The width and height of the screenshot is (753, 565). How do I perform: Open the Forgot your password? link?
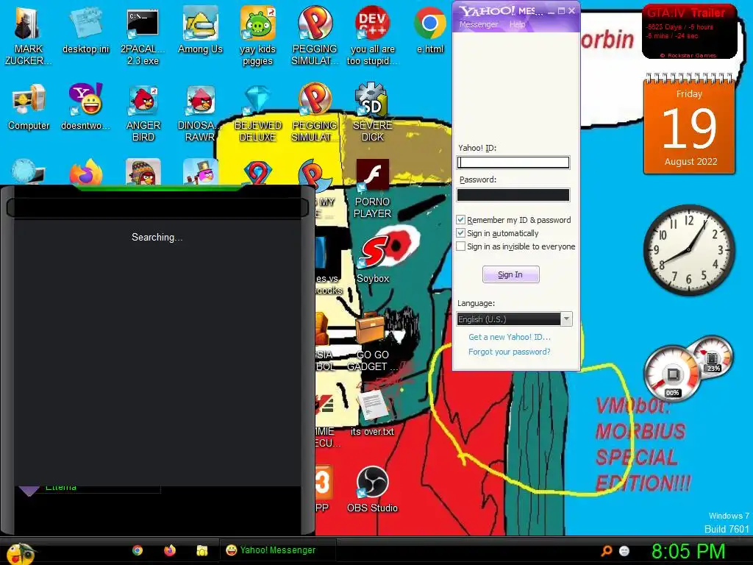(x=510, y=352)
